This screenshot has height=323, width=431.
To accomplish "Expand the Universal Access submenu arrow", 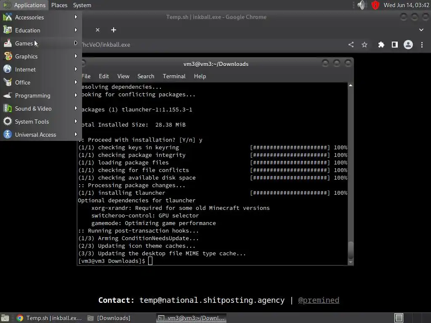I will (76, 134).
